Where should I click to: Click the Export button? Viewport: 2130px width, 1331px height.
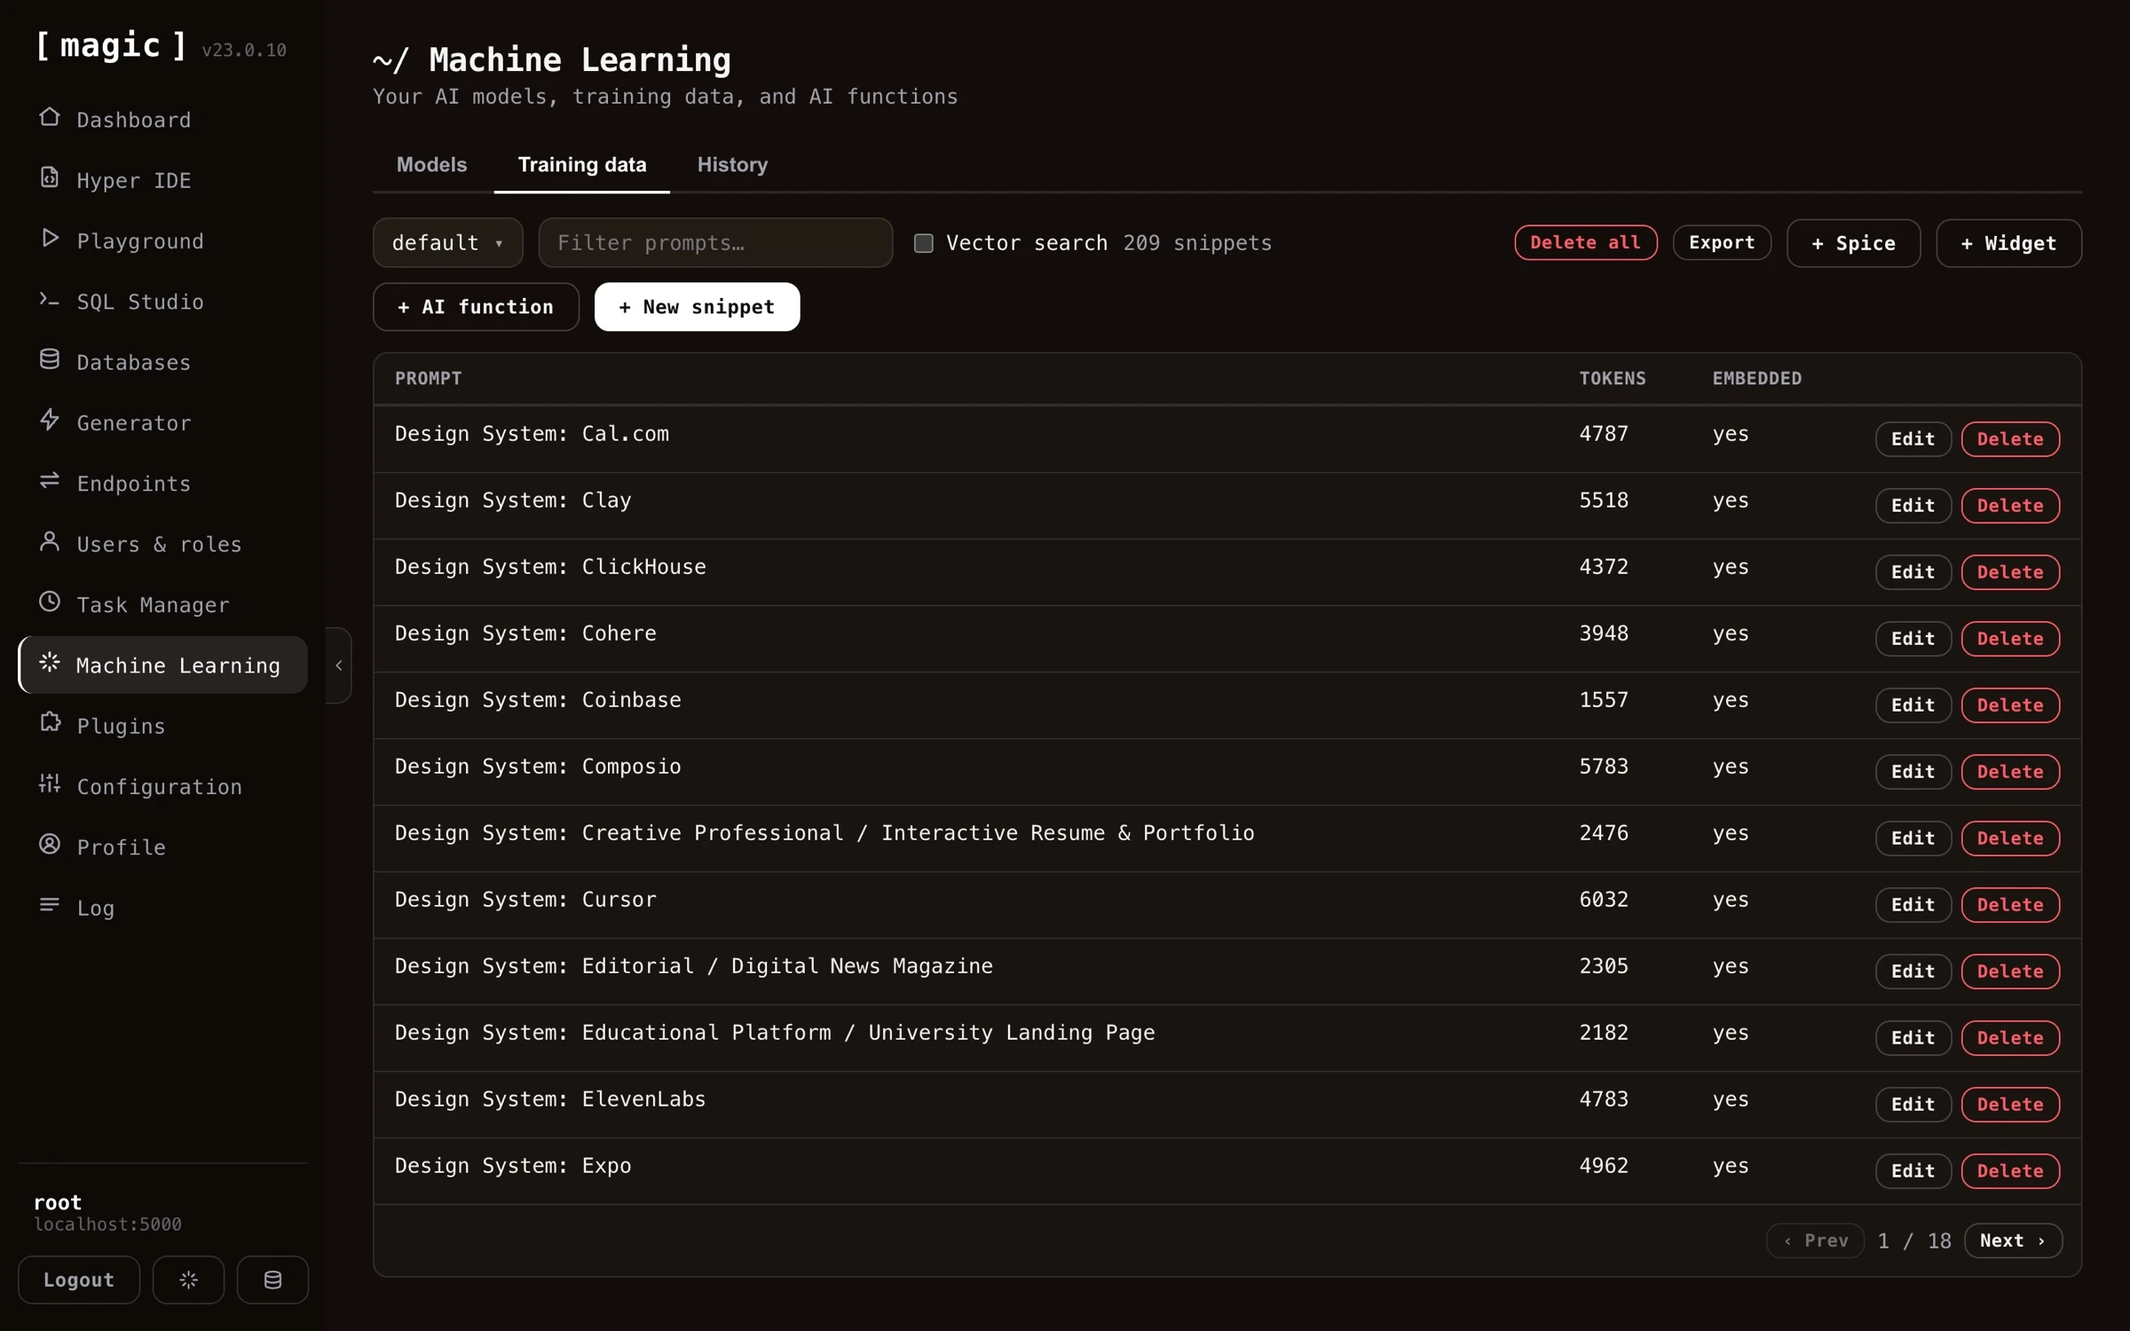click(1722, 243)
